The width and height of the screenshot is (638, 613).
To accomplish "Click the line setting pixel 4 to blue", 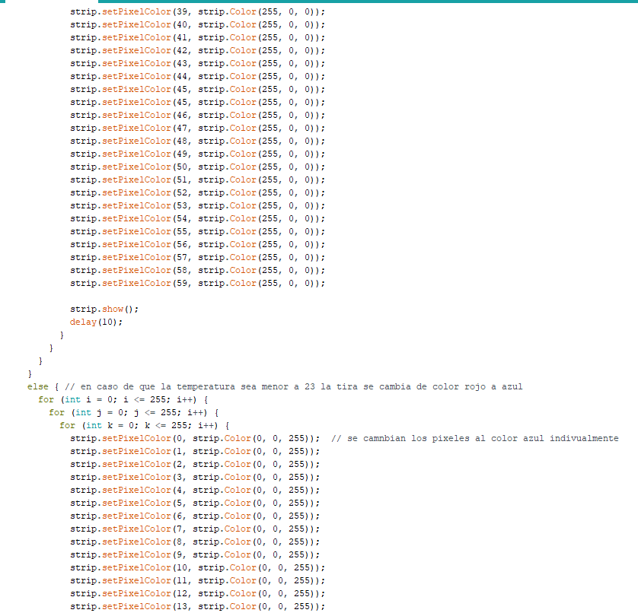I will coord(195,491).
